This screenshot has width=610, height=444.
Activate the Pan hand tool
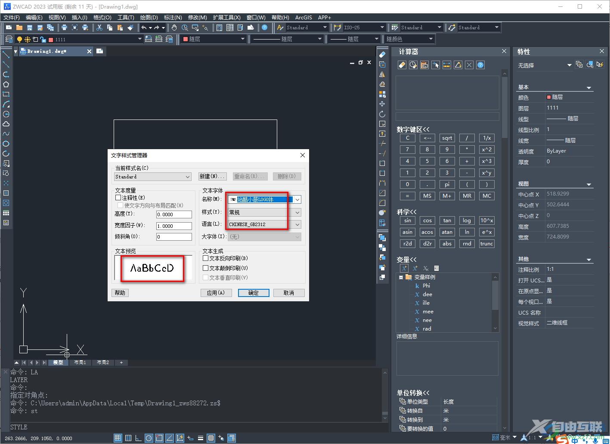(174, 28)
